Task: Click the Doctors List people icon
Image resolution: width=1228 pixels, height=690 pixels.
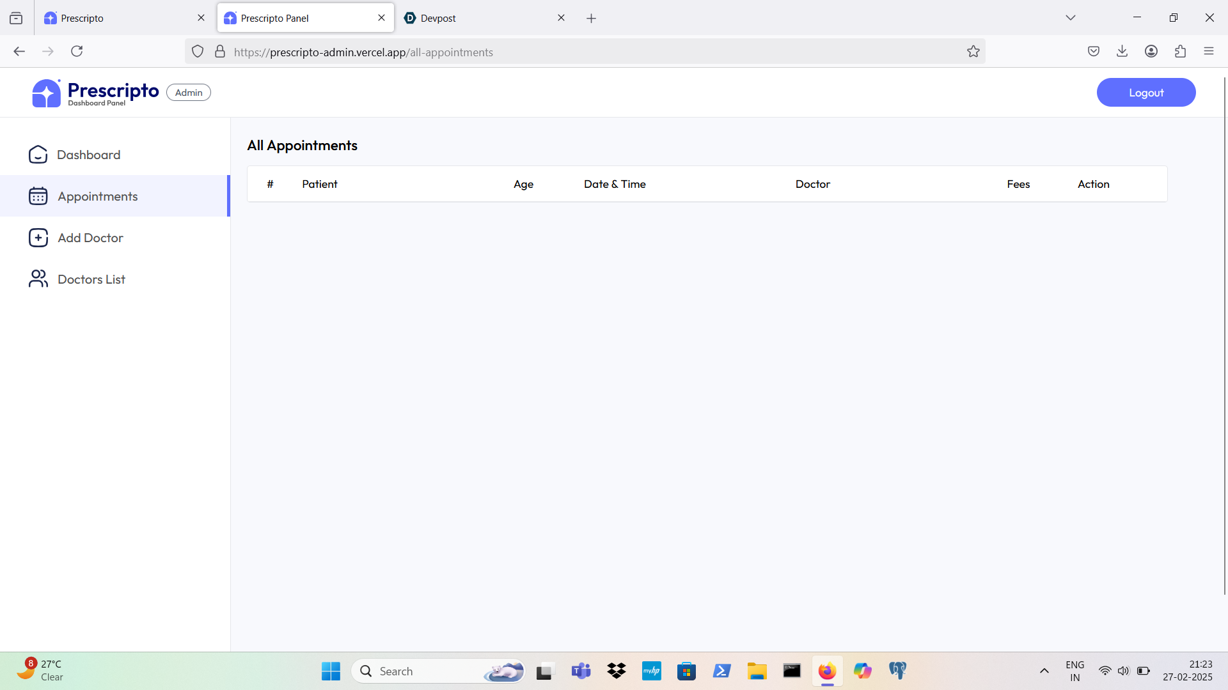Action: [38, 279]
